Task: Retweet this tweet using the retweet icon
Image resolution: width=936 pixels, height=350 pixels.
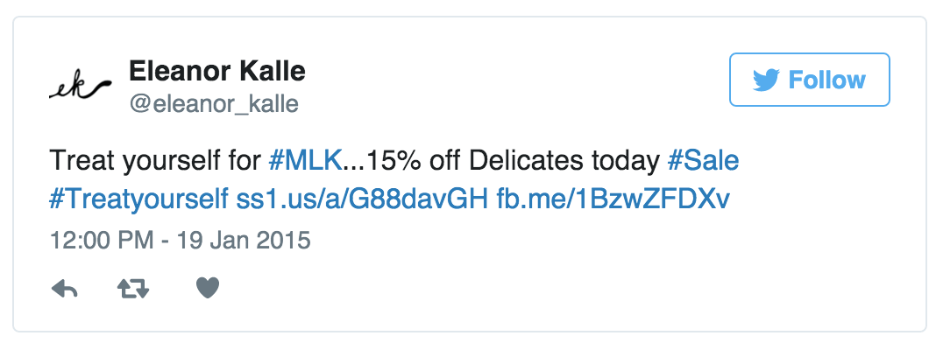Action: (x=134, y=289)
